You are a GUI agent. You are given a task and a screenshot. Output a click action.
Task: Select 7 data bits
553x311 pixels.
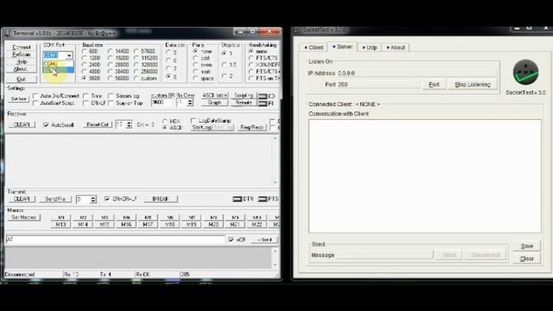click(168, 68)
